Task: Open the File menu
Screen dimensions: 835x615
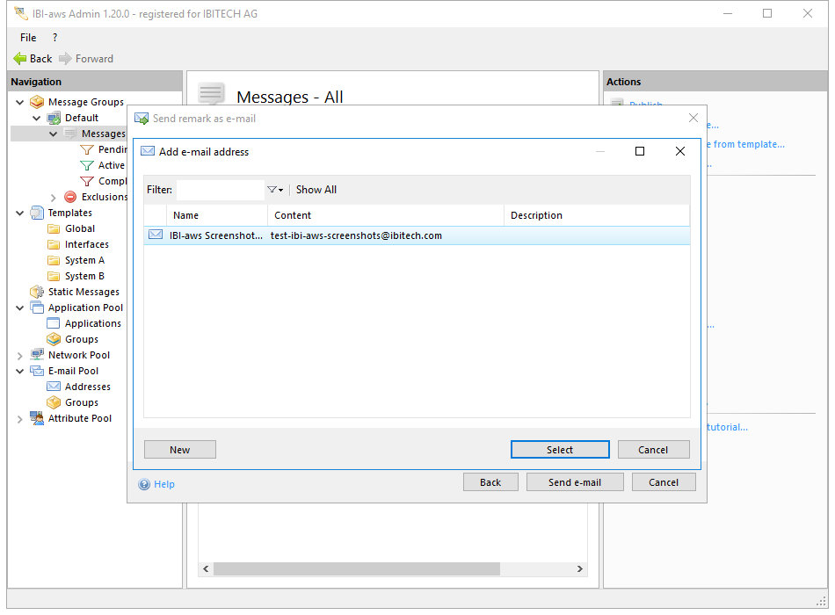Action: (28, 38)
